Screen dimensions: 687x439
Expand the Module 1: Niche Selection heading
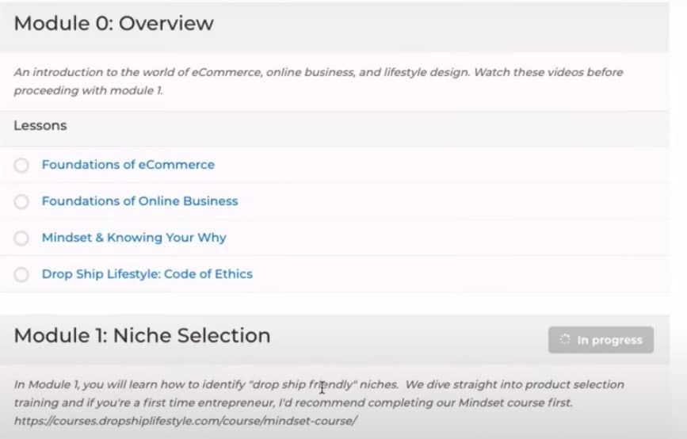[x=143, y=335]
